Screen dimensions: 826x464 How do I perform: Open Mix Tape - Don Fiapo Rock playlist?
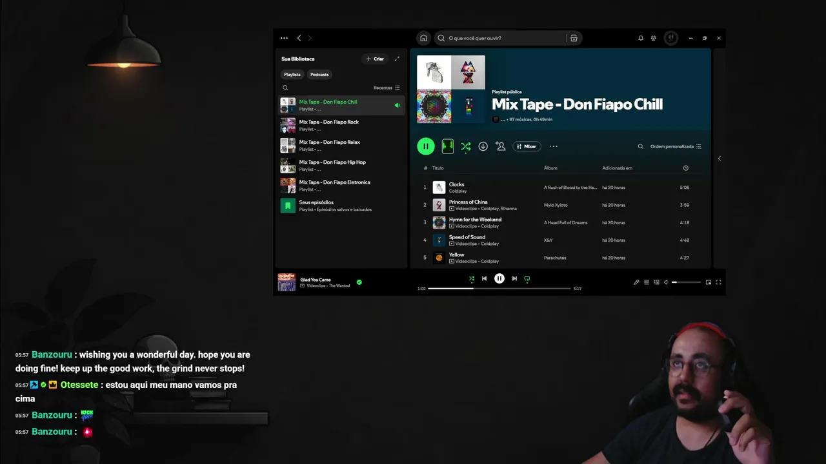tap(341, 125)
